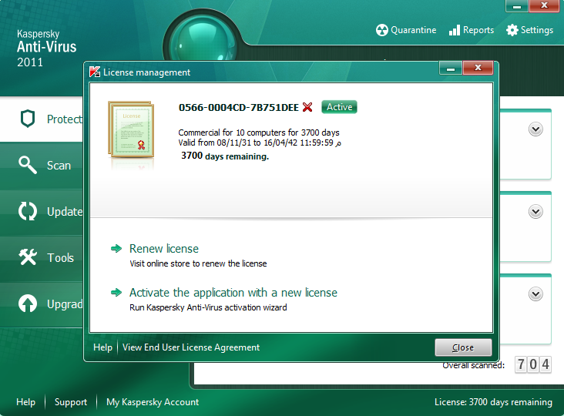View End User License Agreement
Viewport: 564px width, 416px height.
191,347
